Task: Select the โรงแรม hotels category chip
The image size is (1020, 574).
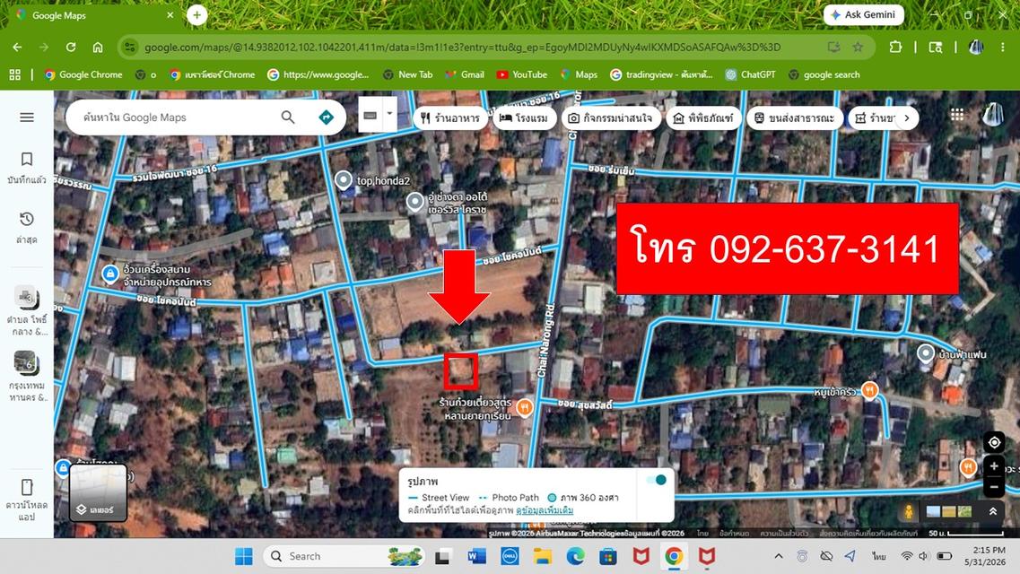Action: (x=524, y=117)
